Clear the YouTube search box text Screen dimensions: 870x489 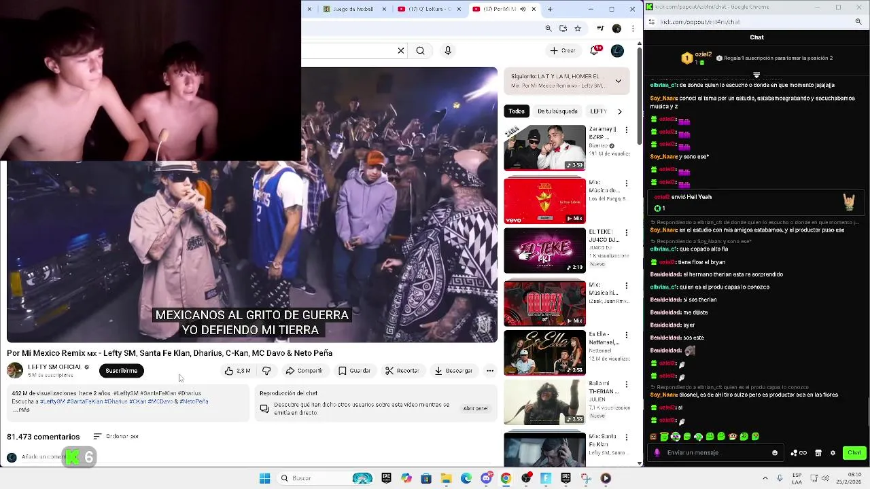pos(401,50)
